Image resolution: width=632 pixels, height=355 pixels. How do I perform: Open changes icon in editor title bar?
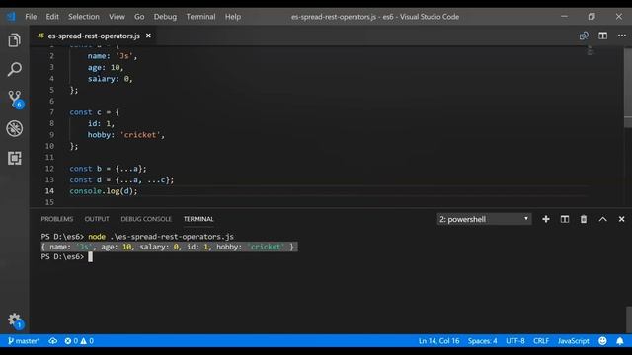pos(584,35)
